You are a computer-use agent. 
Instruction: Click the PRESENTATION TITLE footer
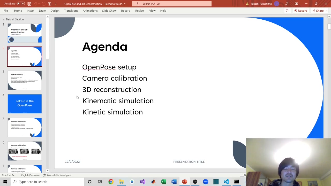[189, 162]
